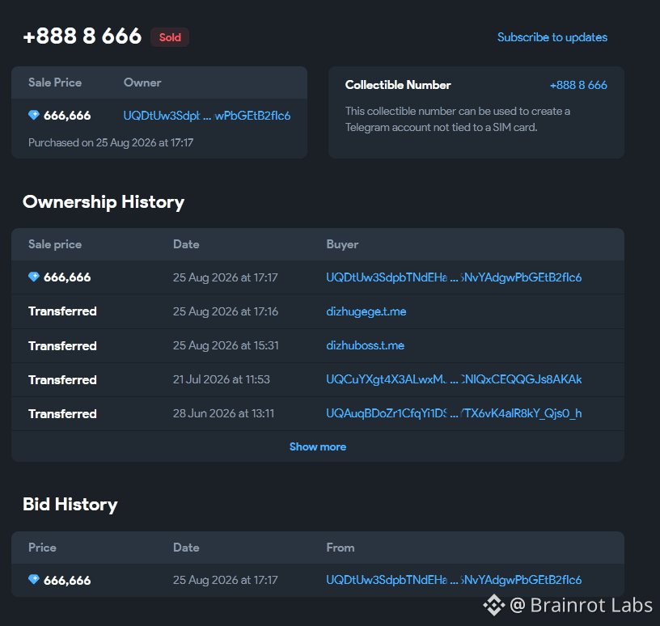The width and height of the screenshot is (660, 626).
Task: Click the red Sold status badge
Action: click(x=170, y=37)
